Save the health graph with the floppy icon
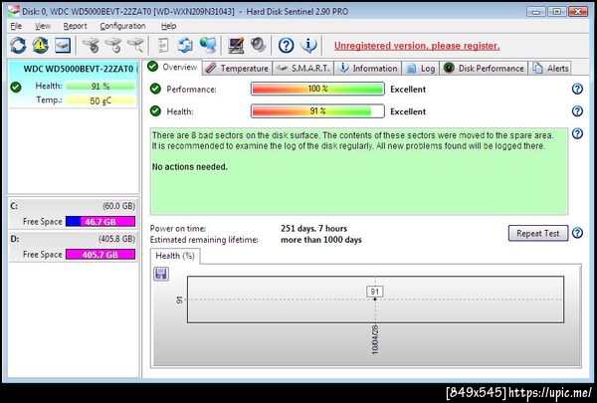Image resolution: width=597 pixels, height=403 pixels. coord(161,274)
